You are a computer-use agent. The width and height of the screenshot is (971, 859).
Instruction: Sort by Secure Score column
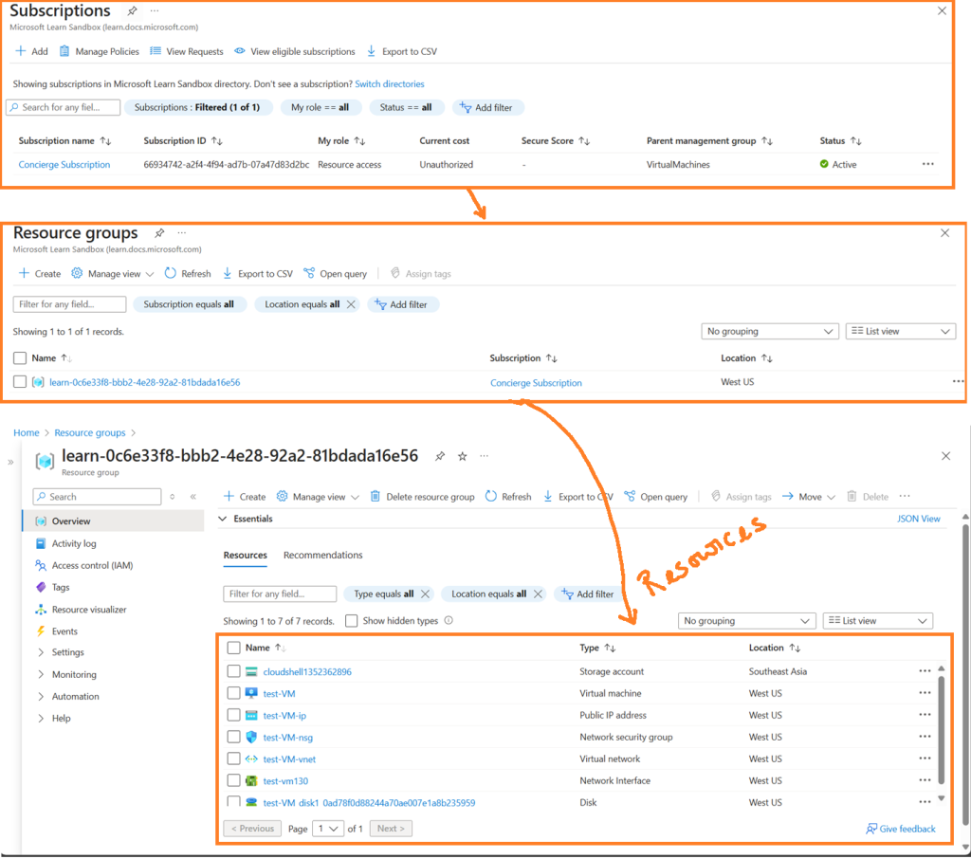(556, 141)
